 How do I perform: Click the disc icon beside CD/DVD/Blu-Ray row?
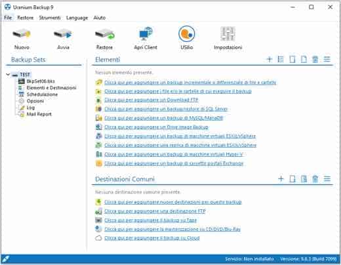pyautogui.click(x=99, y=229)
